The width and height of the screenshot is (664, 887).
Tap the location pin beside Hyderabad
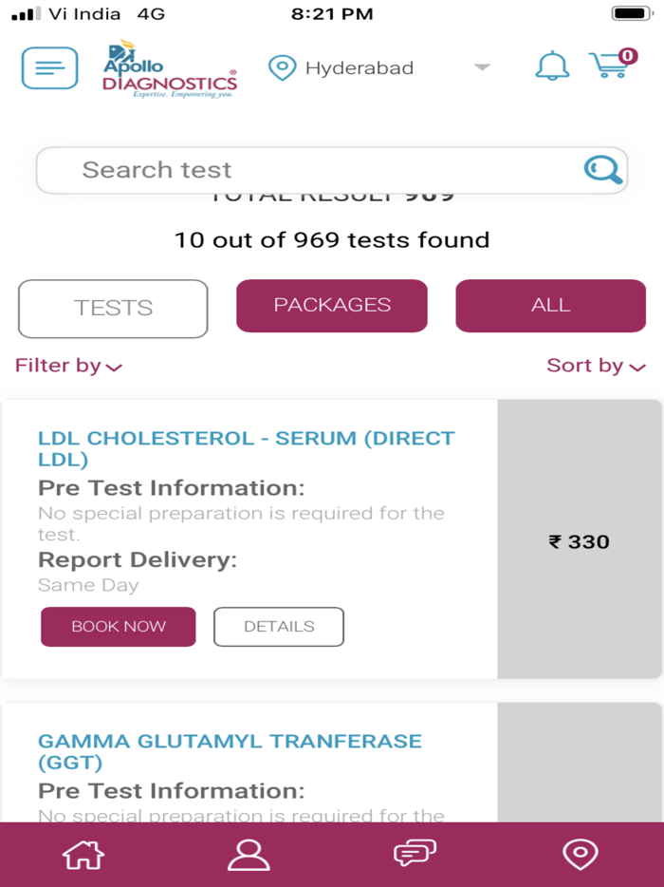tap(282, 68)
